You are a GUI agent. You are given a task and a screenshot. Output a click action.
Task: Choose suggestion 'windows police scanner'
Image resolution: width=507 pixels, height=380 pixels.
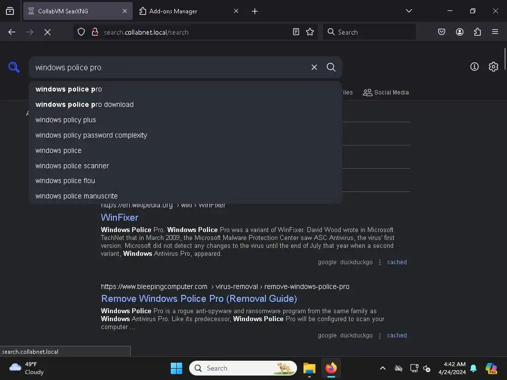tap(185, 166)
